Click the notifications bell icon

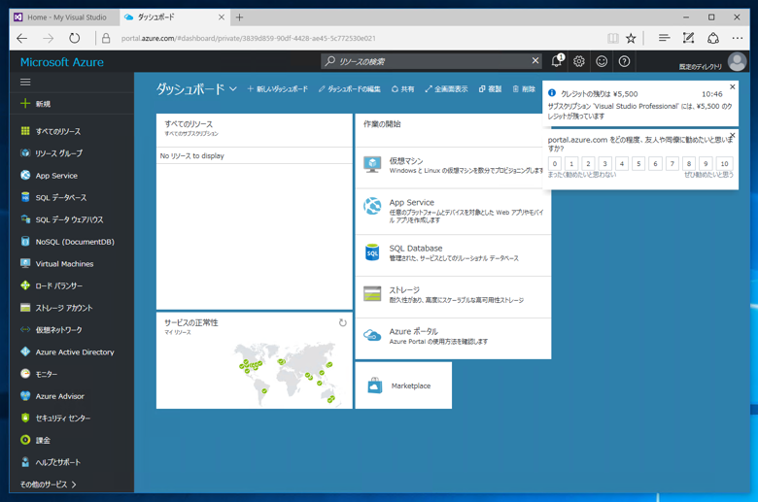pyautogui.click(x=557, y=61)
